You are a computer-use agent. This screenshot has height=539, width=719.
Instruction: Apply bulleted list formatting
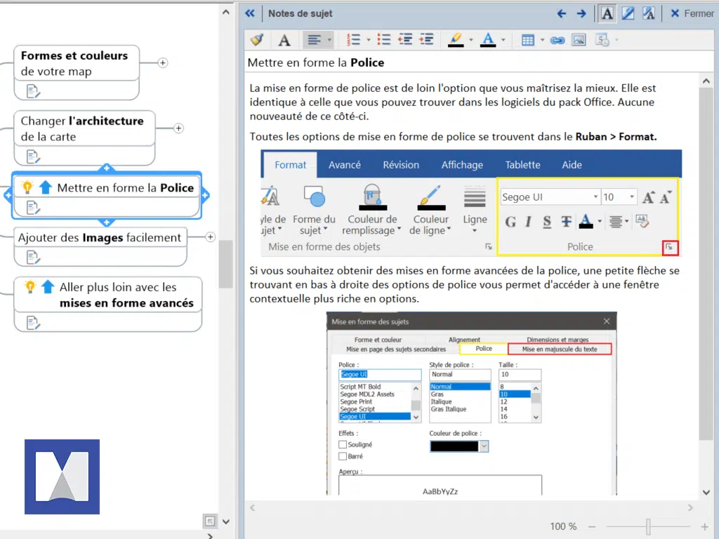tap(383, 40)
